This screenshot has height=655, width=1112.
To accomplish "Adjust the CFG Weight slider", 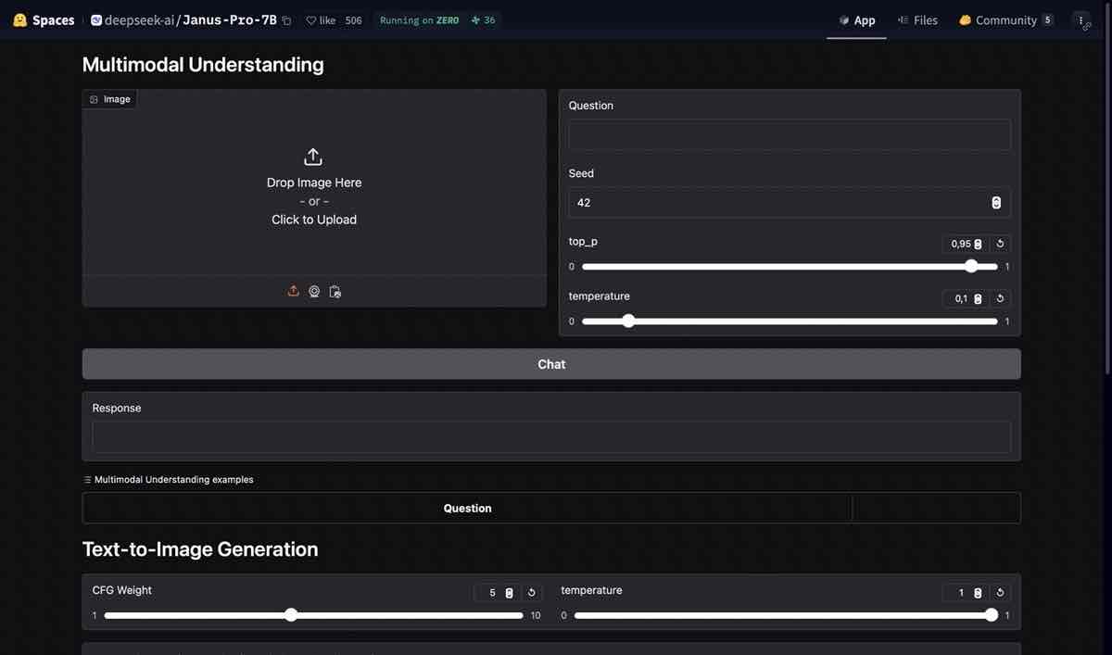I will coord(313,615).
